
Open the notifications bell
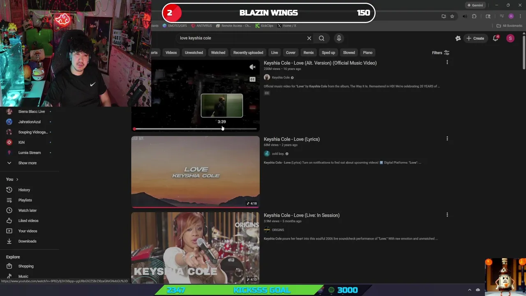(x=496, y=38)
